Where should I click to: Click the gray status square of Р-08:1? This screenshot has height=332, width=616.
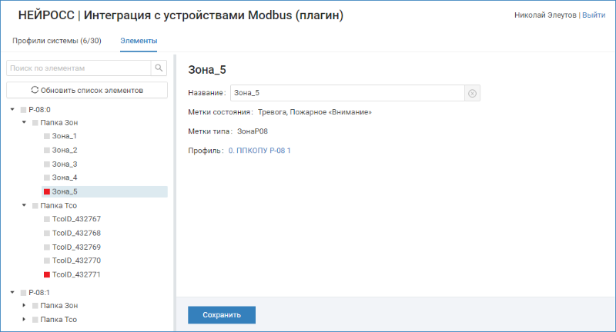[x=23, y=293]
